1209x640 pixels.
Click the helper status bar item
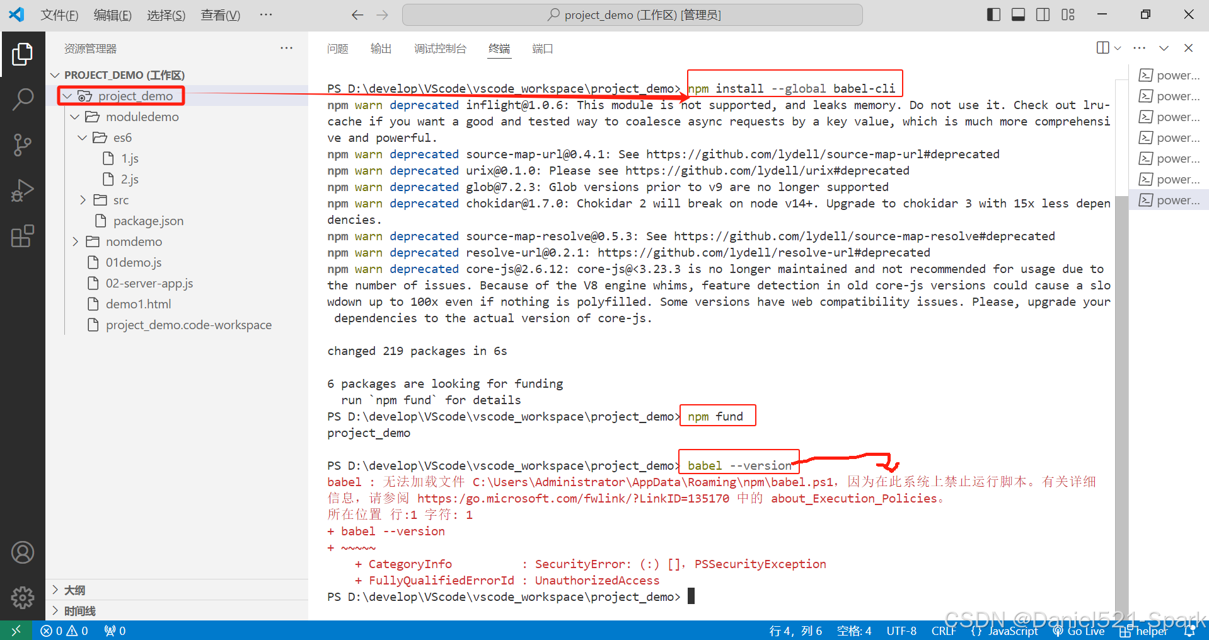(1143, 631)
